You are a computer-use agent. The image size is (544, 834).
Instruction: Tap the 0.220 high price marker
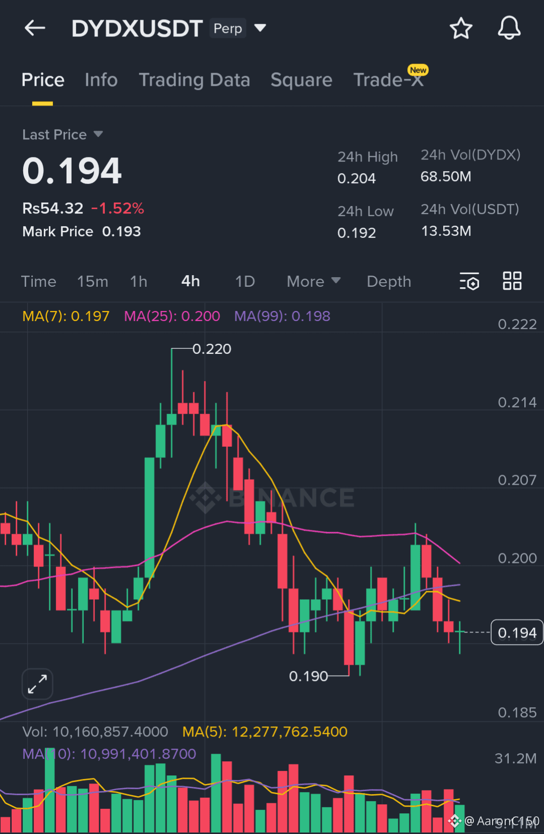click(212, 349)
